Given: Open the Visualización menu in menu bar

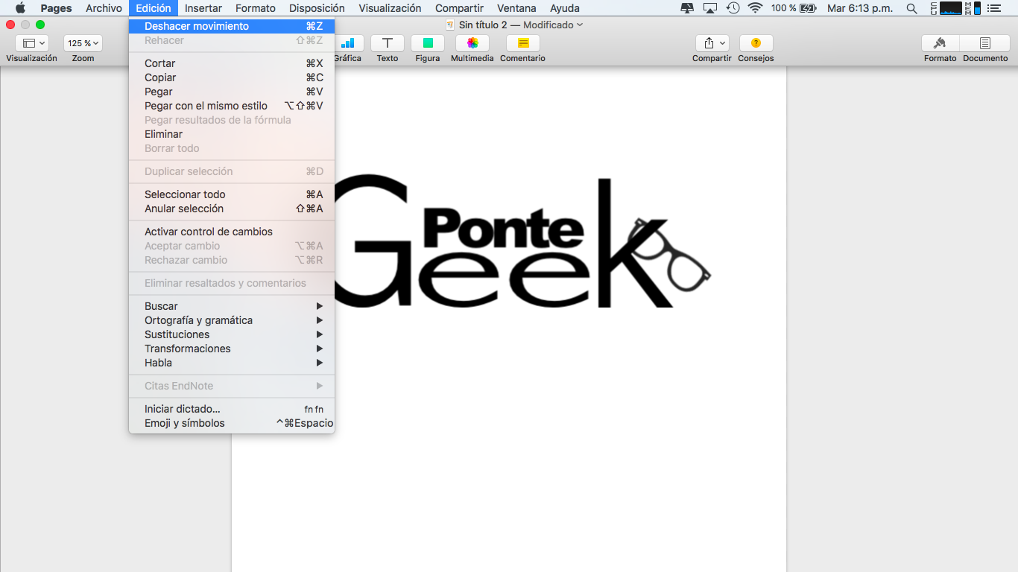Looking at the screenshot, I should 390,8.
